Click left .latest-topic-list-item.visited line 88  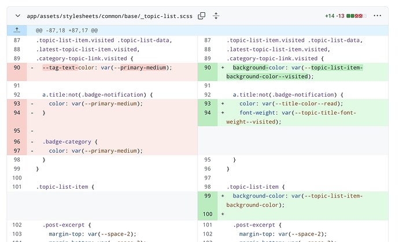tap(88, 49)
